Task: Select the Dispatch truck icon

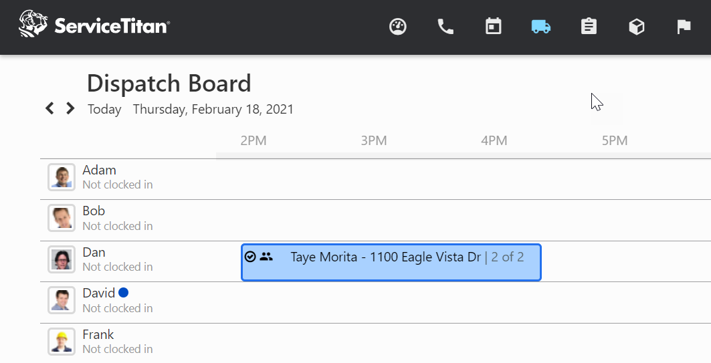Action: point(541,27)
